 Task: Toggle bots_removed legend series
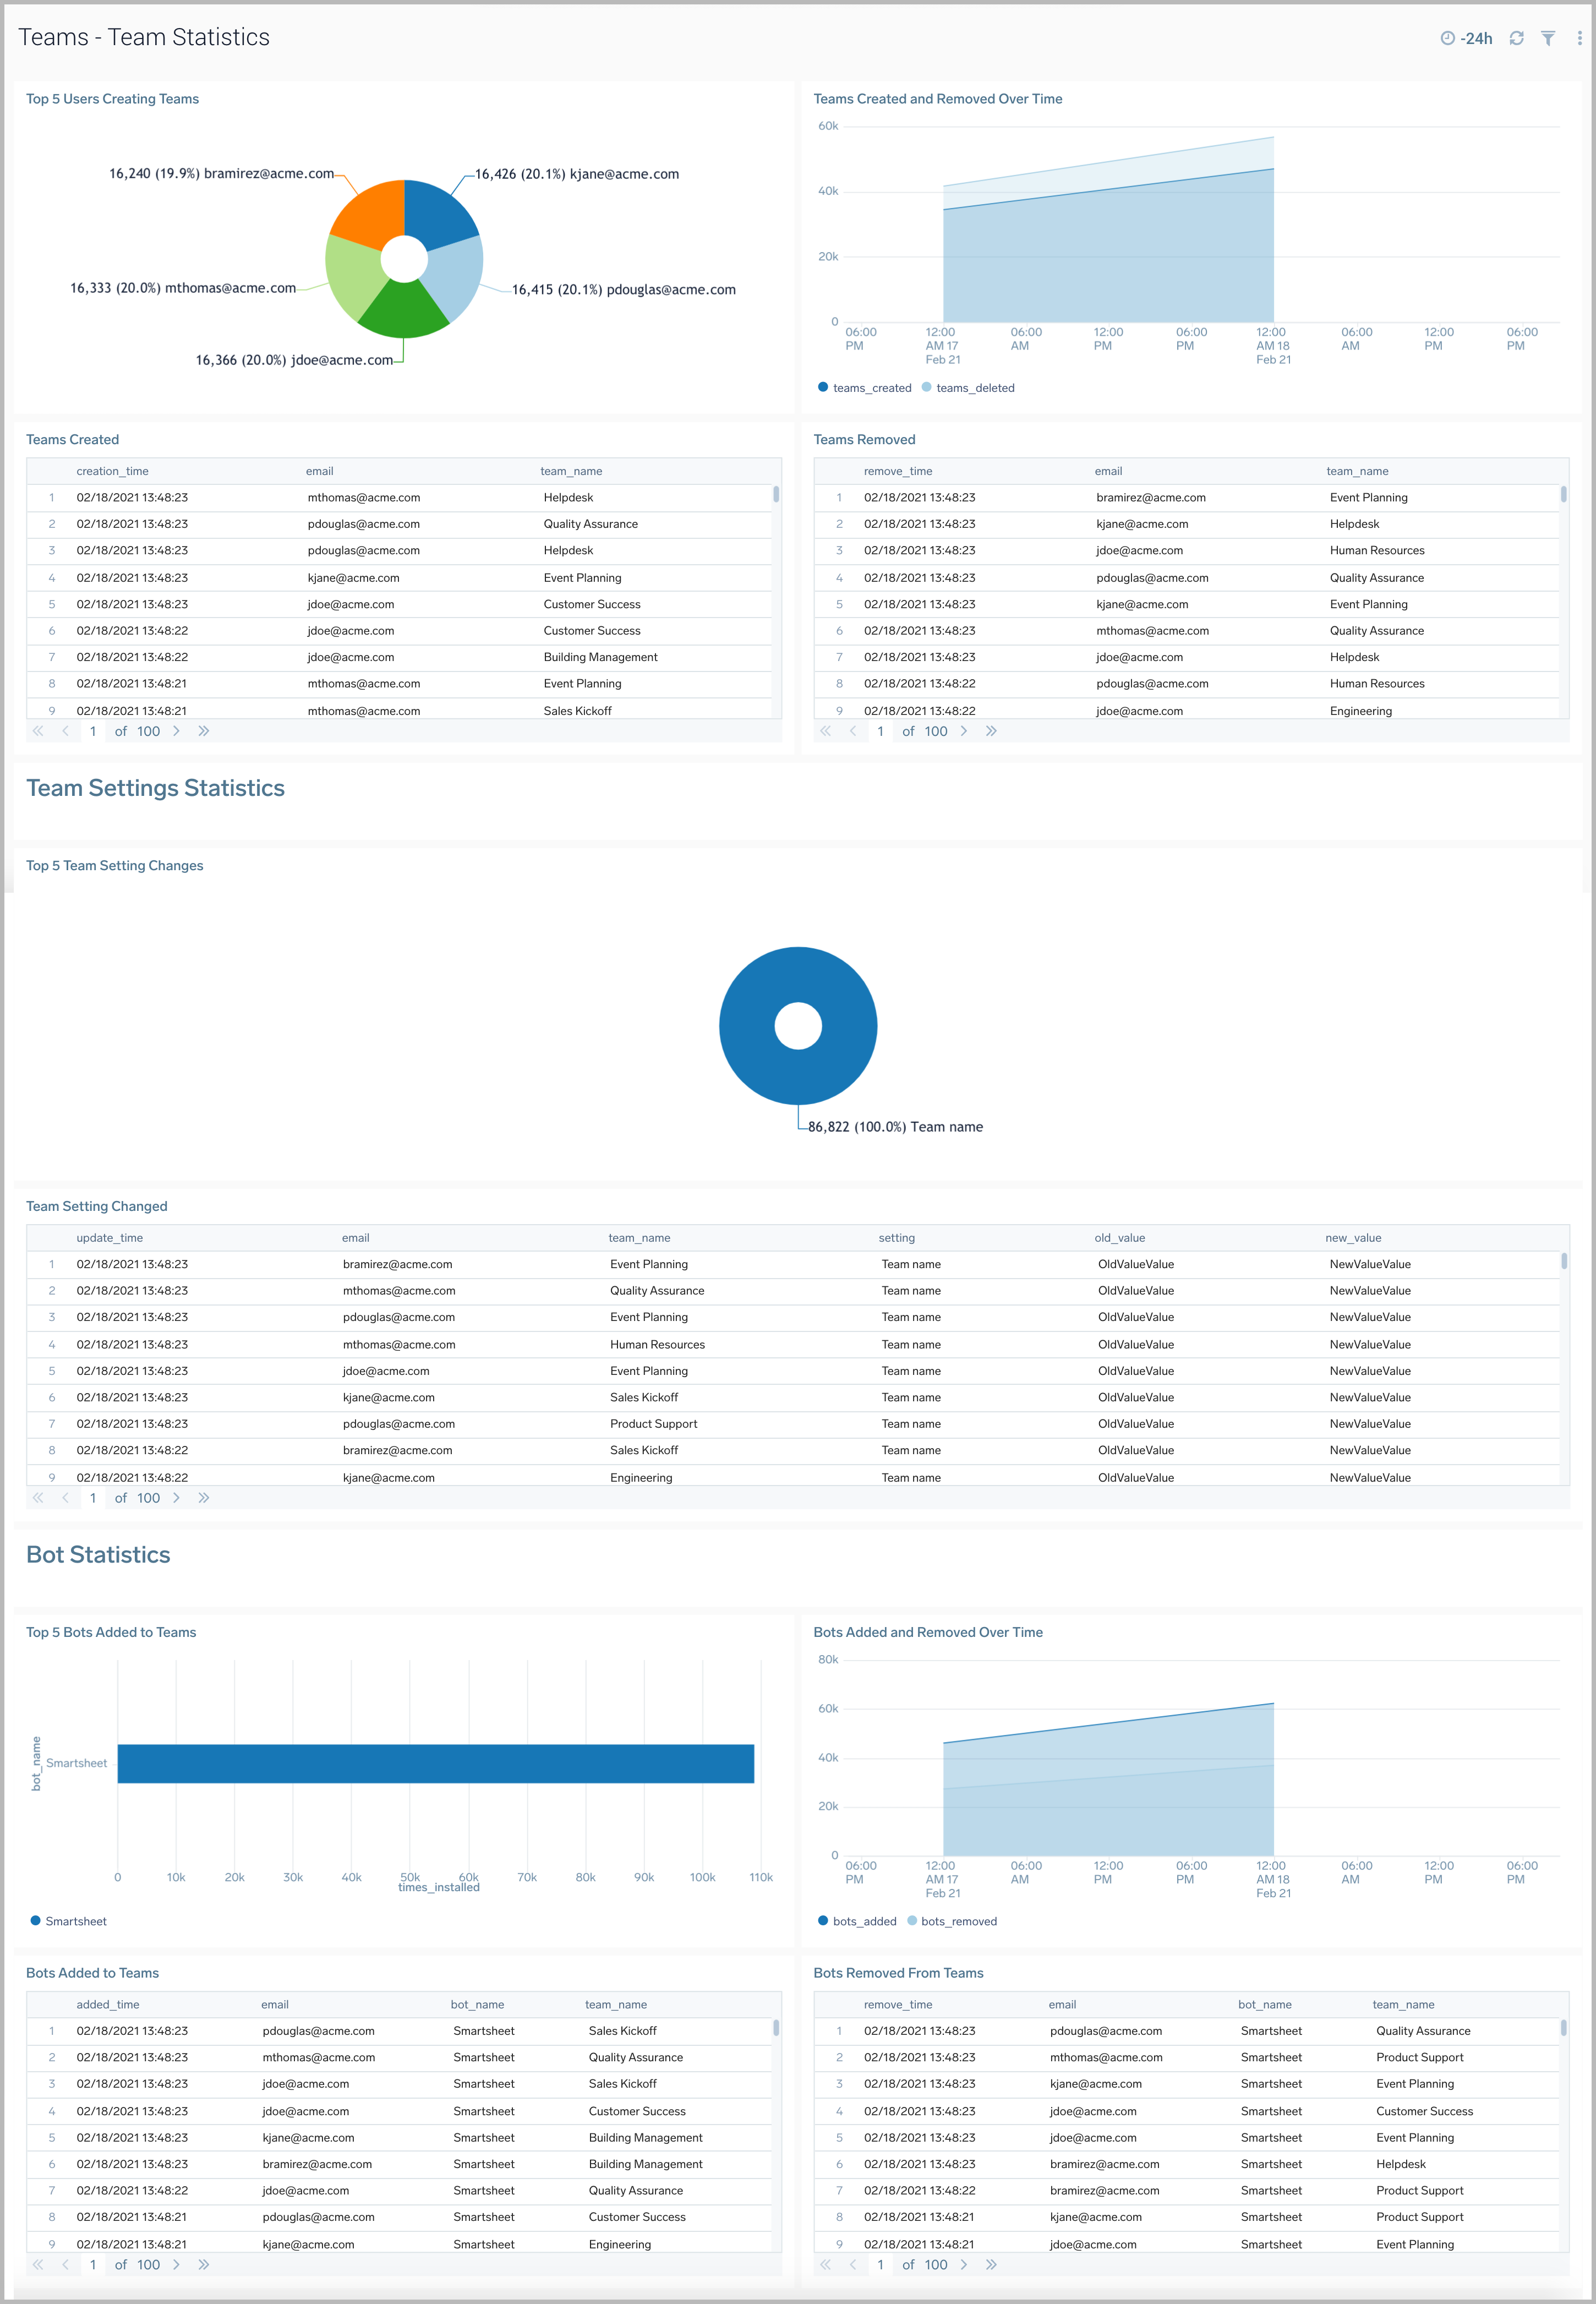952,1921
